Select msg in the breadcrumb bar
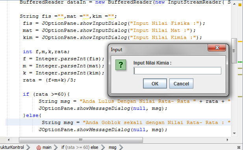Image resolution: width=243 pixels, height=150 pixels. click(x=113, y=147)
